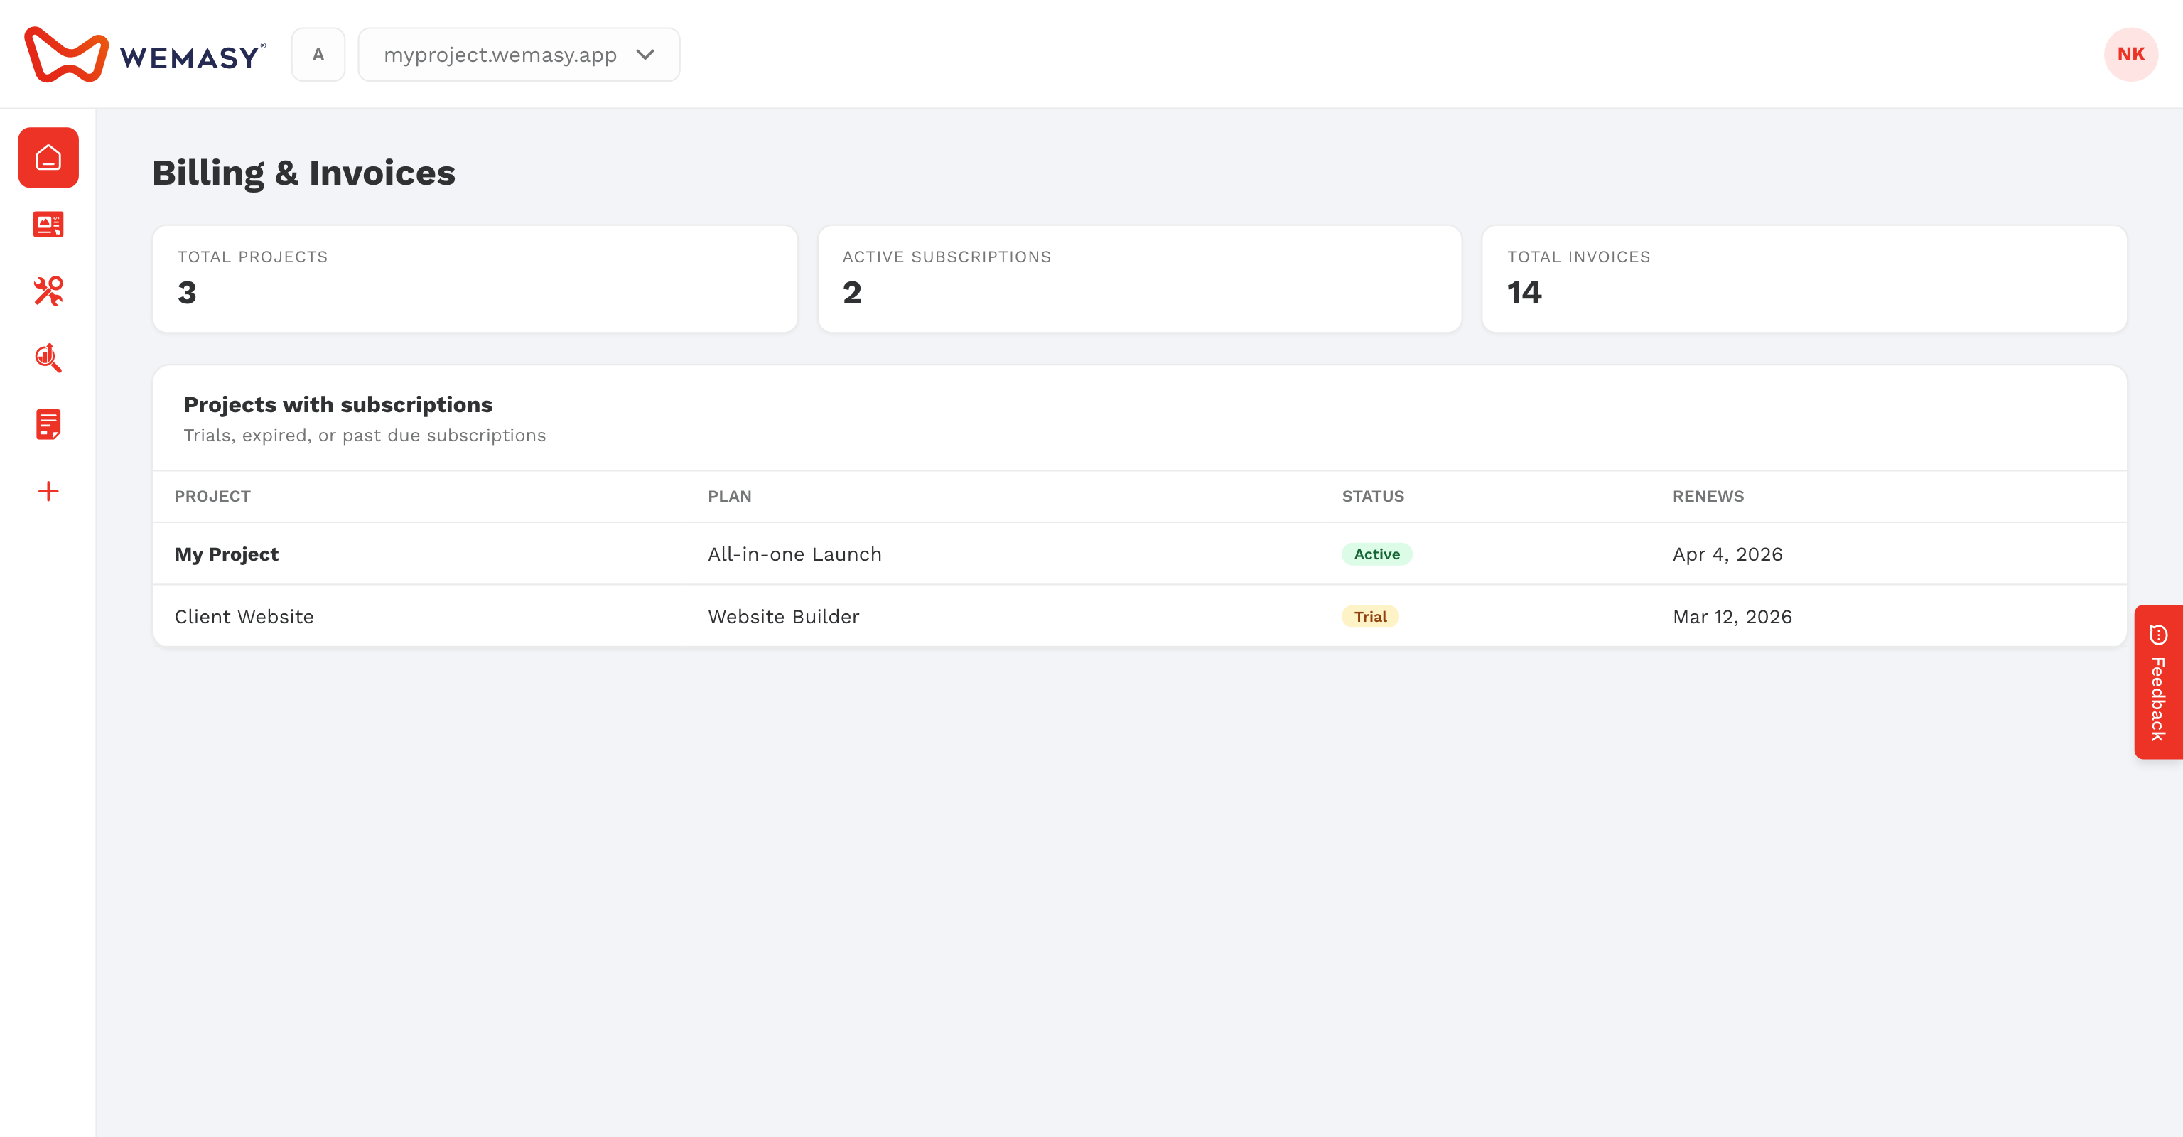The height and width of the screenshot is (1137, 2183).
Task: Click the Trial status badge
Action: pyautogui.click(x=1370, y=617)
